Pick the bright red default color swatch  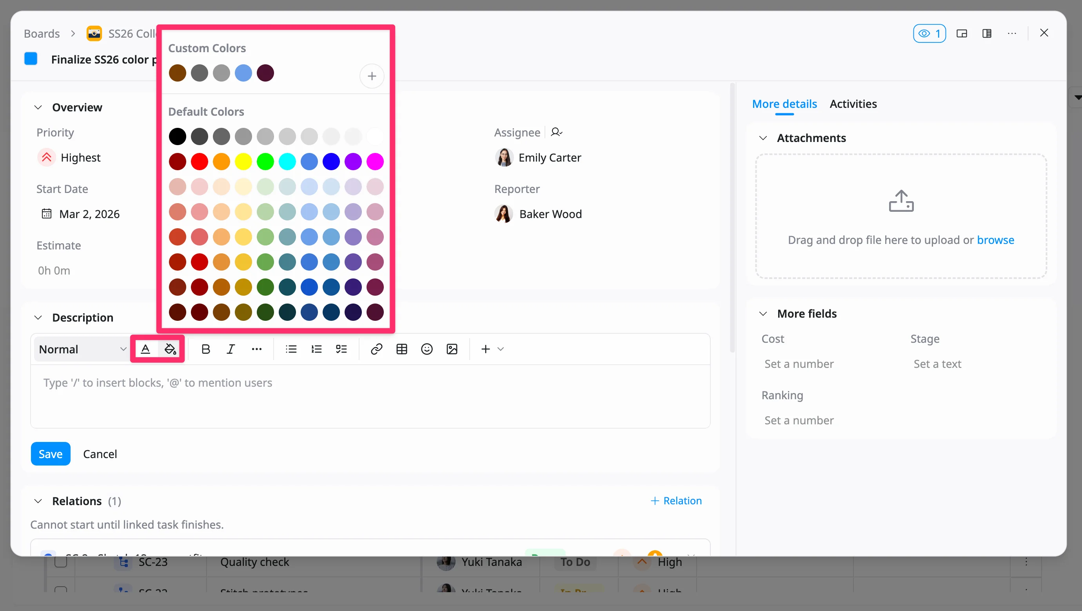(x=199, y=161)
